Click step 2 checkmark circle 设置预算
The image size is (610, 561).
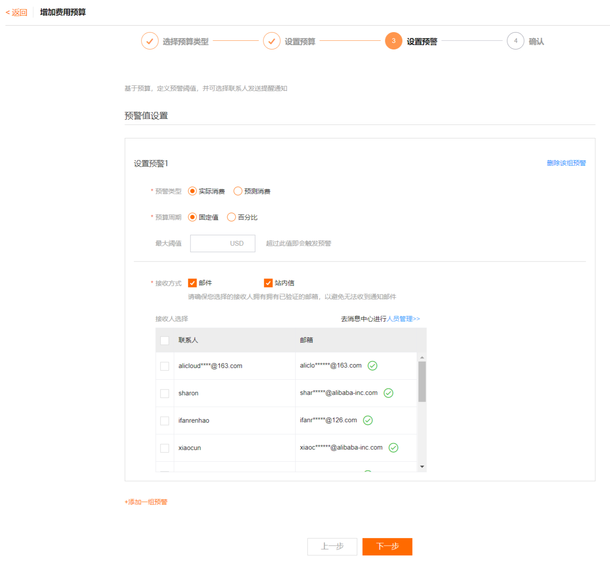click(272, 41)
